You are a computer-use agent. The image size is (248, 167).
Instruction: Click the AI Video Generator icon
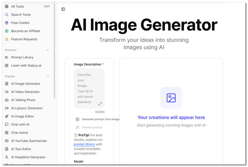click(7, 92)
